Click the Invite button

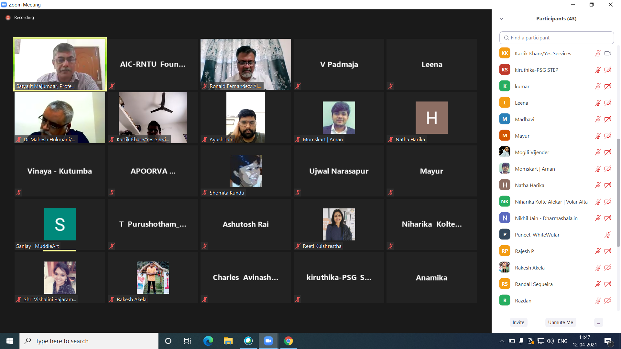pos(518,323)
